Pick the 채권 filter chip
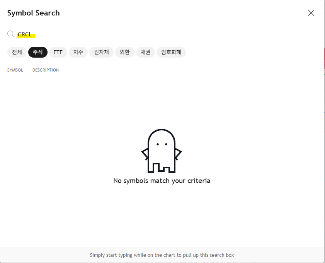The height and width of the screenshot is (263, 325). click(145, 52)
